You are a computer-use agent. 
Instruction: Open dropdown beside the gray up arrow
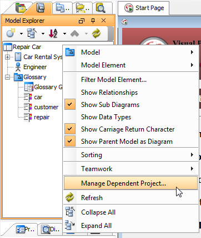click(x=86, y=33)
